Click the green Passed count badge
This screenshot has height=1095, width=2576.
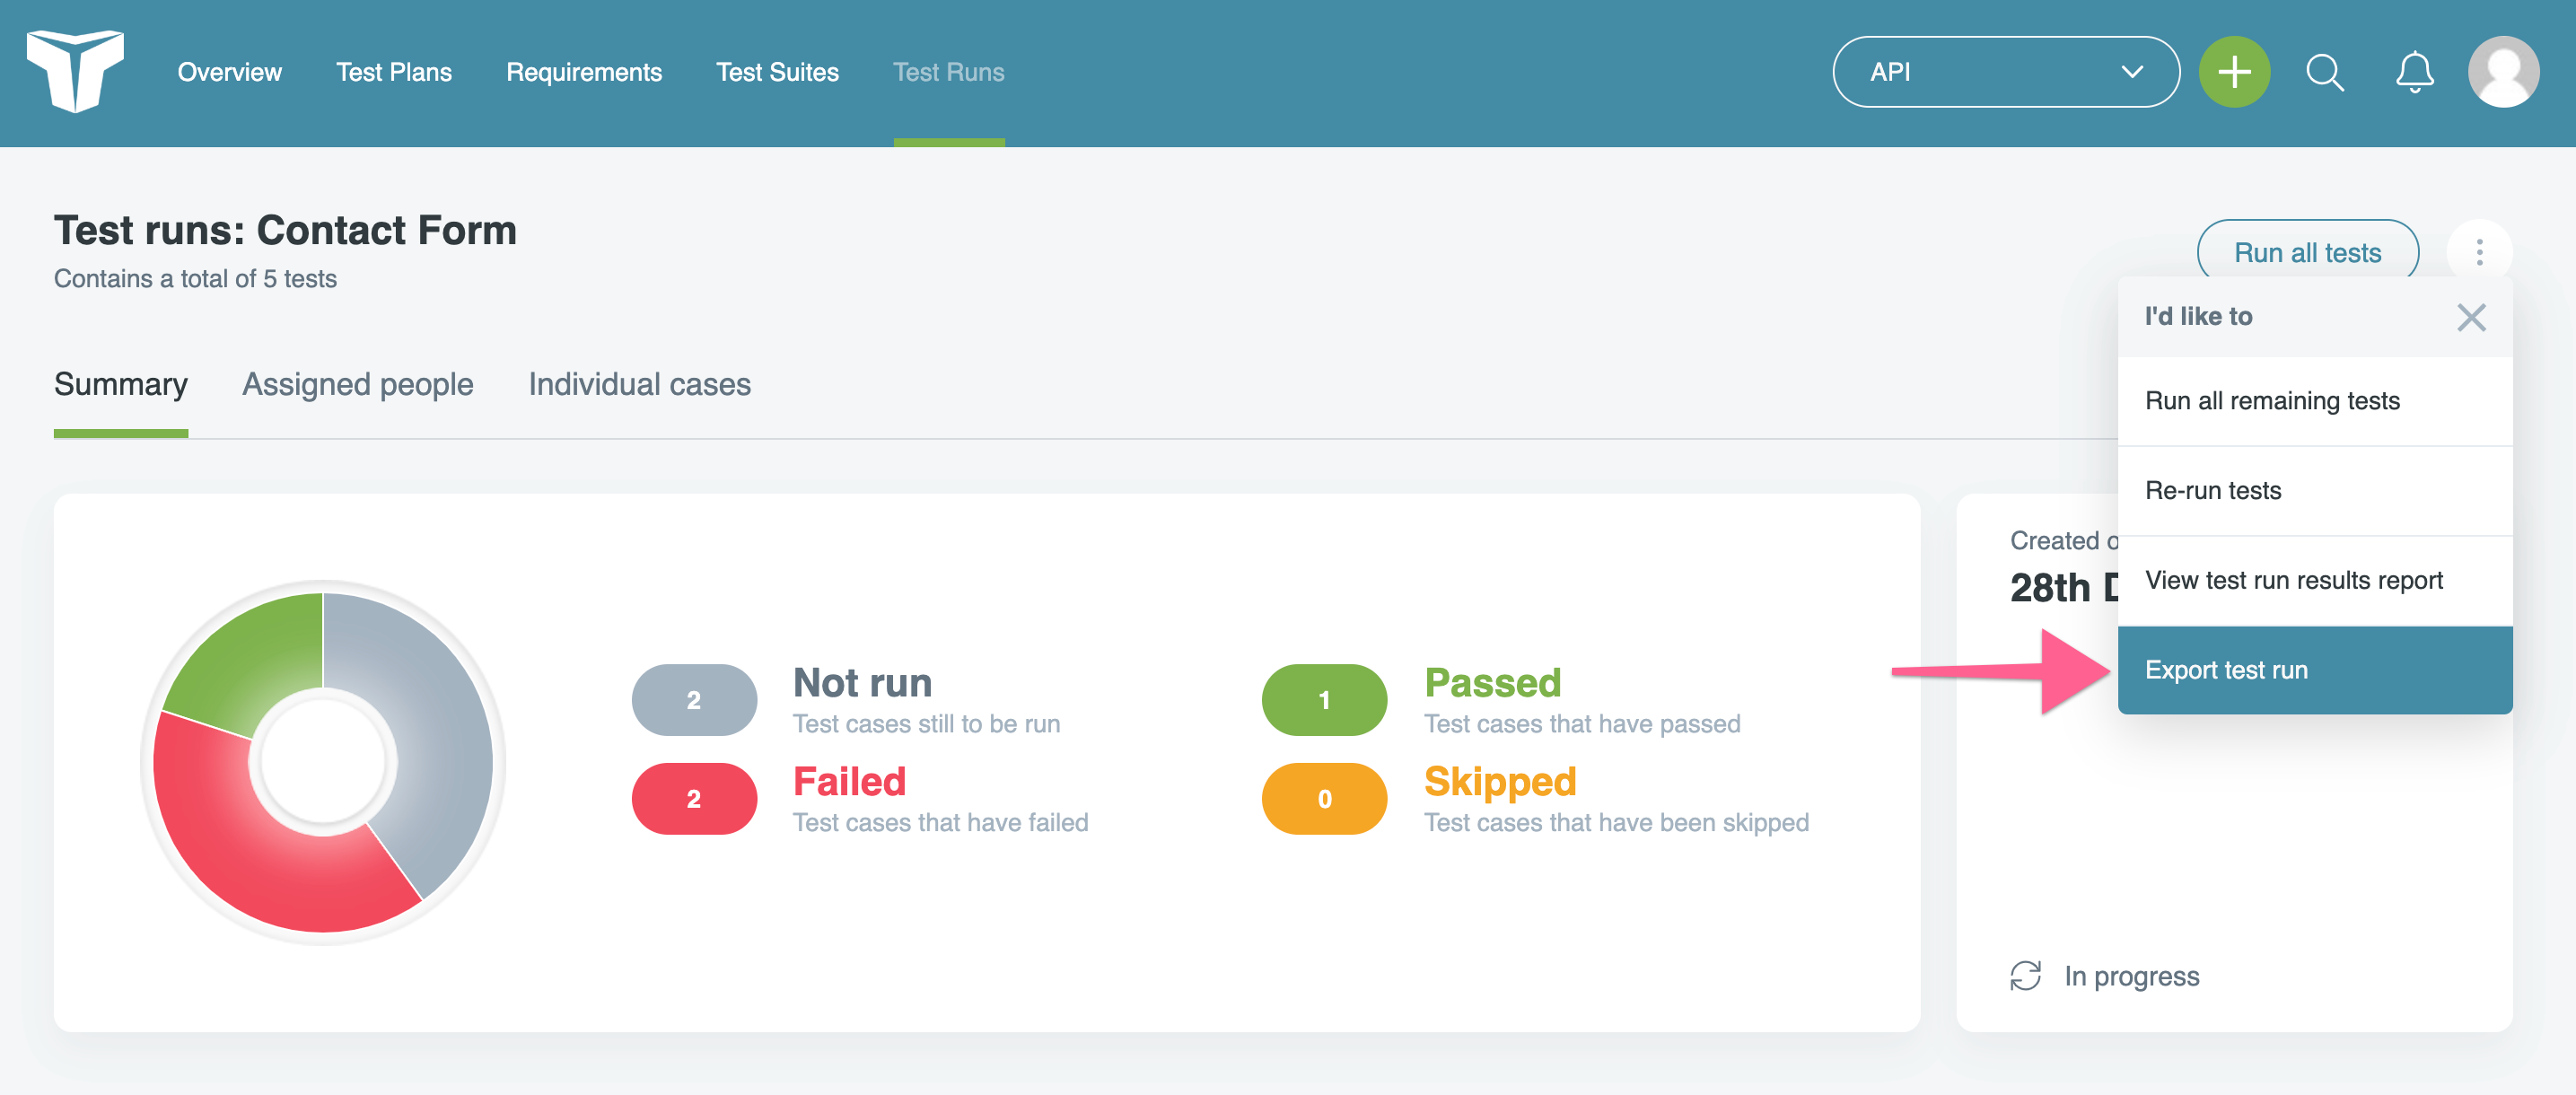tap(1324, 700)
